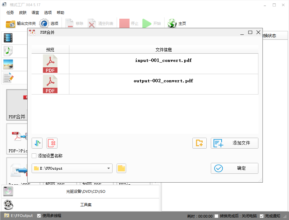
Task: Open the output folder path dropdown
Action: [109, 168]
